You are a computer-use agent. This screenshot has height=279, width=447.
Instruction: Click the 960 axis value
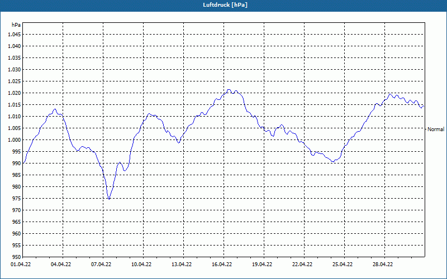(17, 234)
